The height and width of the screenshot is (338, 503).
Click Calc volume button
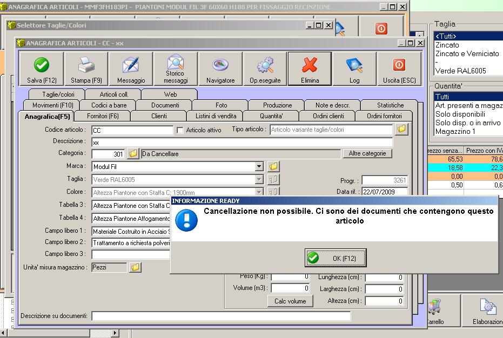point(290,301)
